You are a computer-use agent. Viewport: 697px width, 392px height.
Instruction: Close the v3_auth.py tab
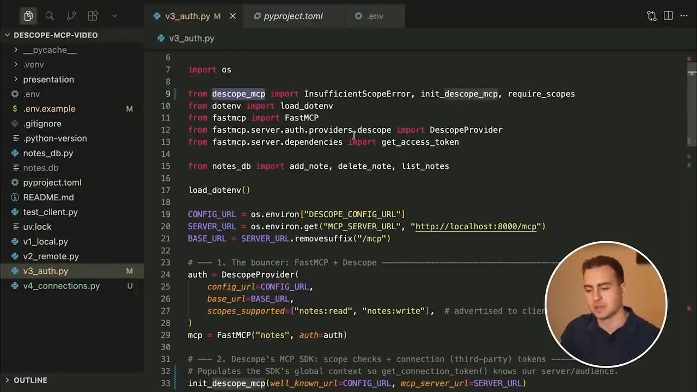(x=233, y=16)
